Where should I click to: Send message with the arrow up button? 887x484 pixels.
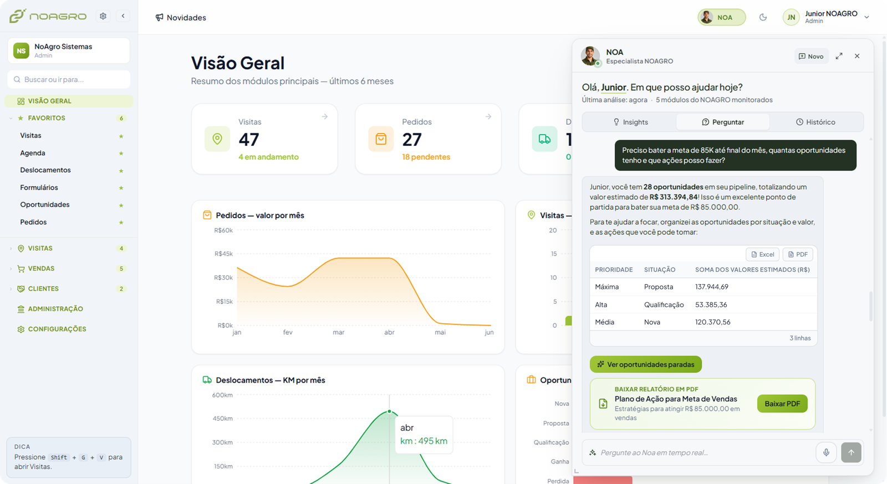point(851,452)
